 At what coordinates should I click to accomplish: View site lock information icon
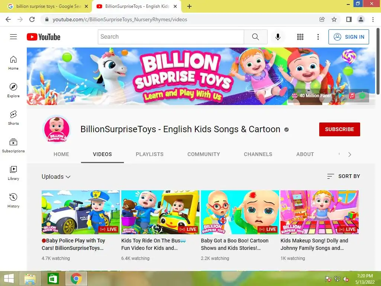47,19
